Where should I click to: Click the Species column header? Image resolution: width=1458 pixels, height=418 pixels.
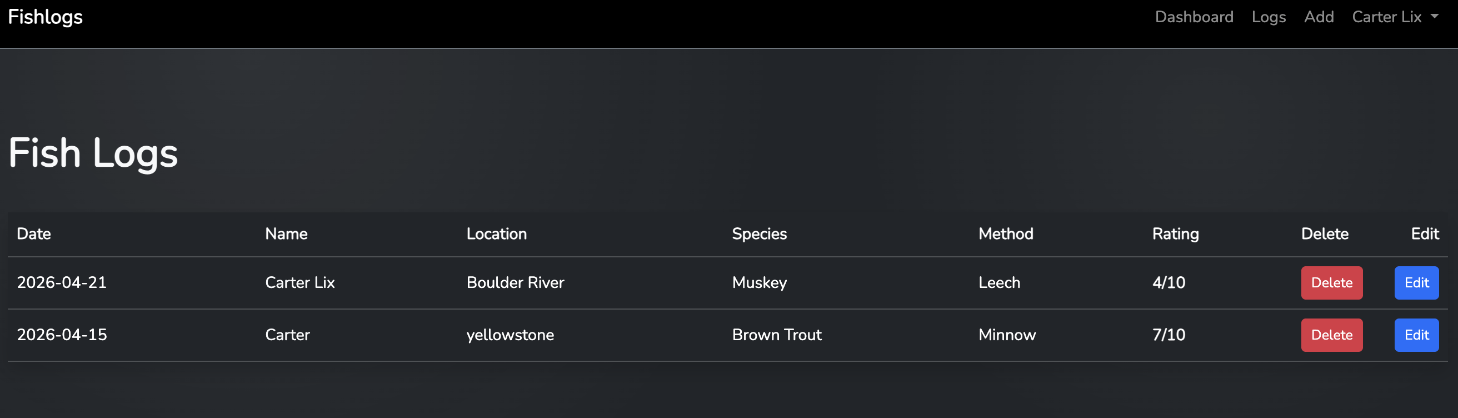pyautogui.click(x=759, y=234)
